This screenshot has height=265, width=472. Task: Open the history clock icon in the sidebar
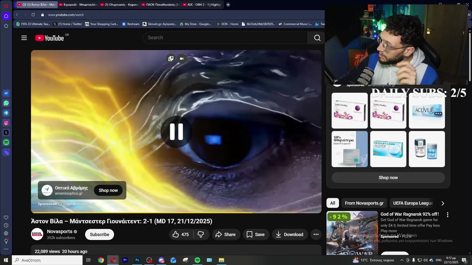pyautogui.click(x=6, y=225)
